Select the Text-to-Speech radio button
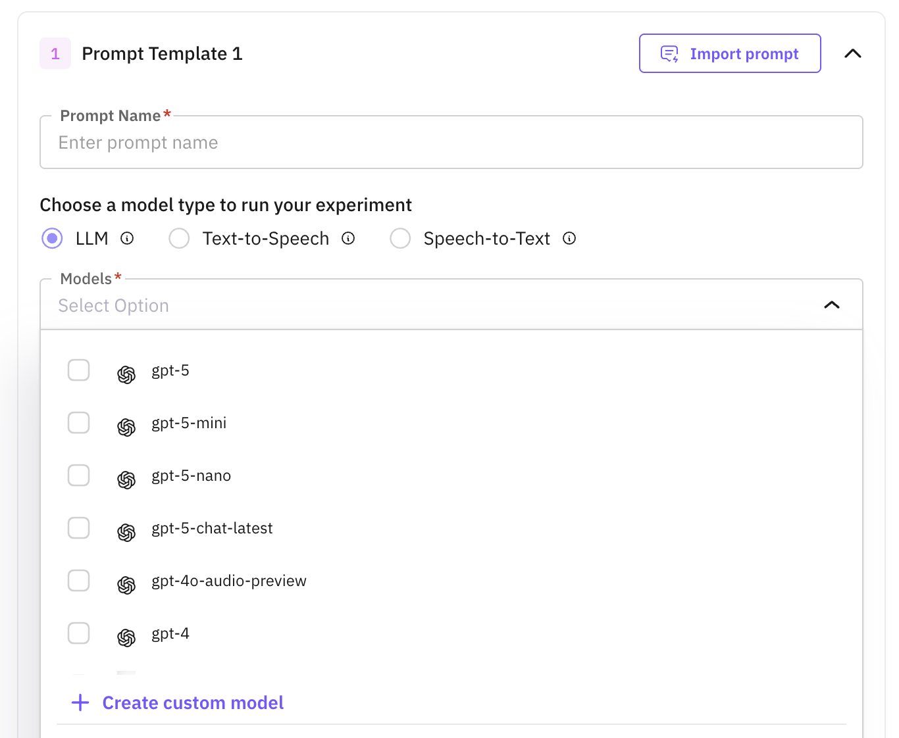 179,238
